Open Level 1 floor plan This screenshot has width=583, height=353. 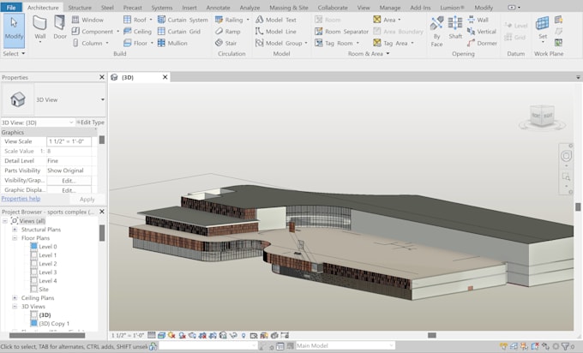point(48,255)
